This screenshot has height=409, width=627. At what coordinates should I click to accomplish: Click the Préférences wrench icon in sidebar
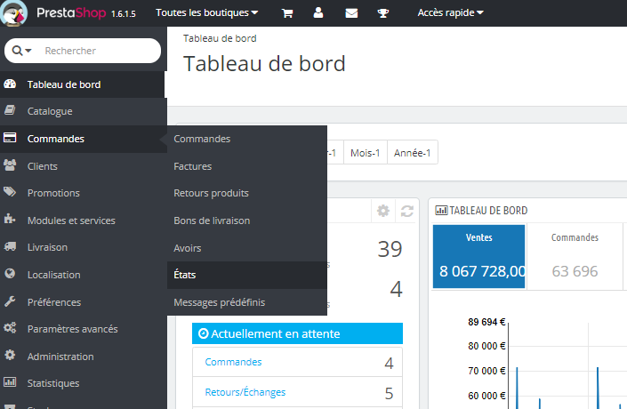10,301
